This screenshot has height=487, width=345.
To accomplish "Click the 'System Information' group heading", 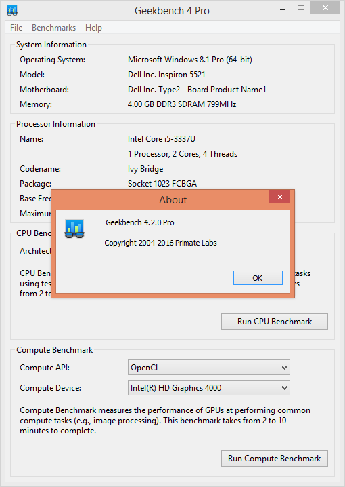I will [51, 45].
